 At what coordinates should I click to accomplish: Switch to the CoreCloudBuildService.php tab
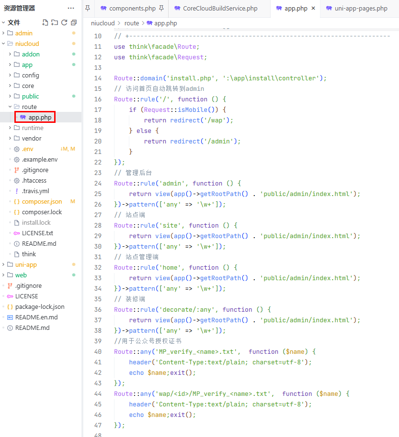point(220,9)
